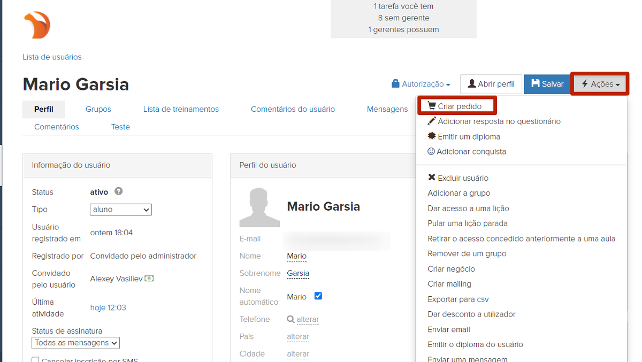Click the money icon beside Alexey Vasiliev

pos(149,279)
